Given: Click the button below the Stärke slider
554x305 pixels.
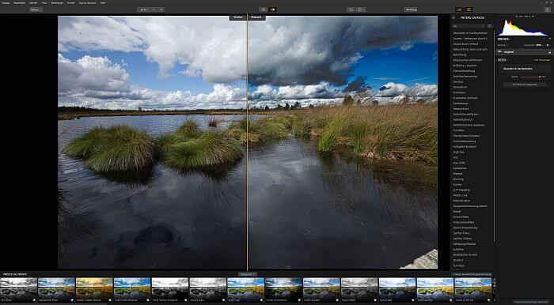Looking at the screenshot, I should [x=525, y=85].
